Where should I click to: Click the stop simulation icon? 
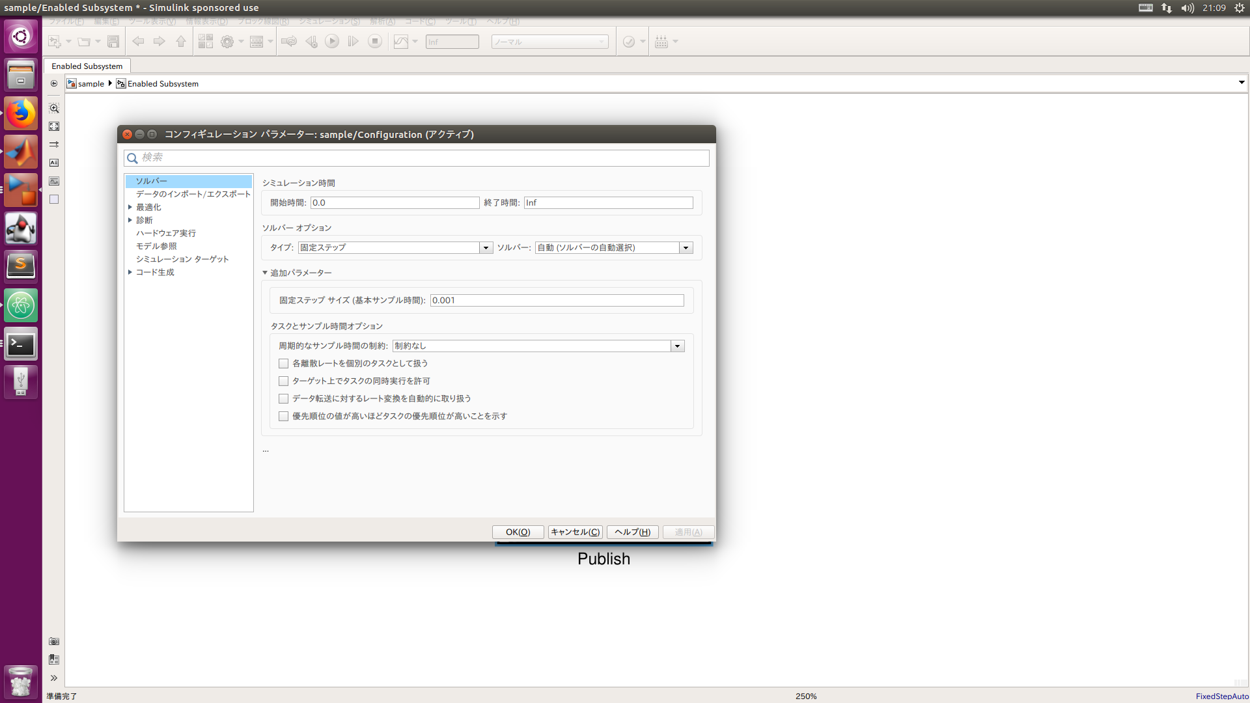coord(375,41)
